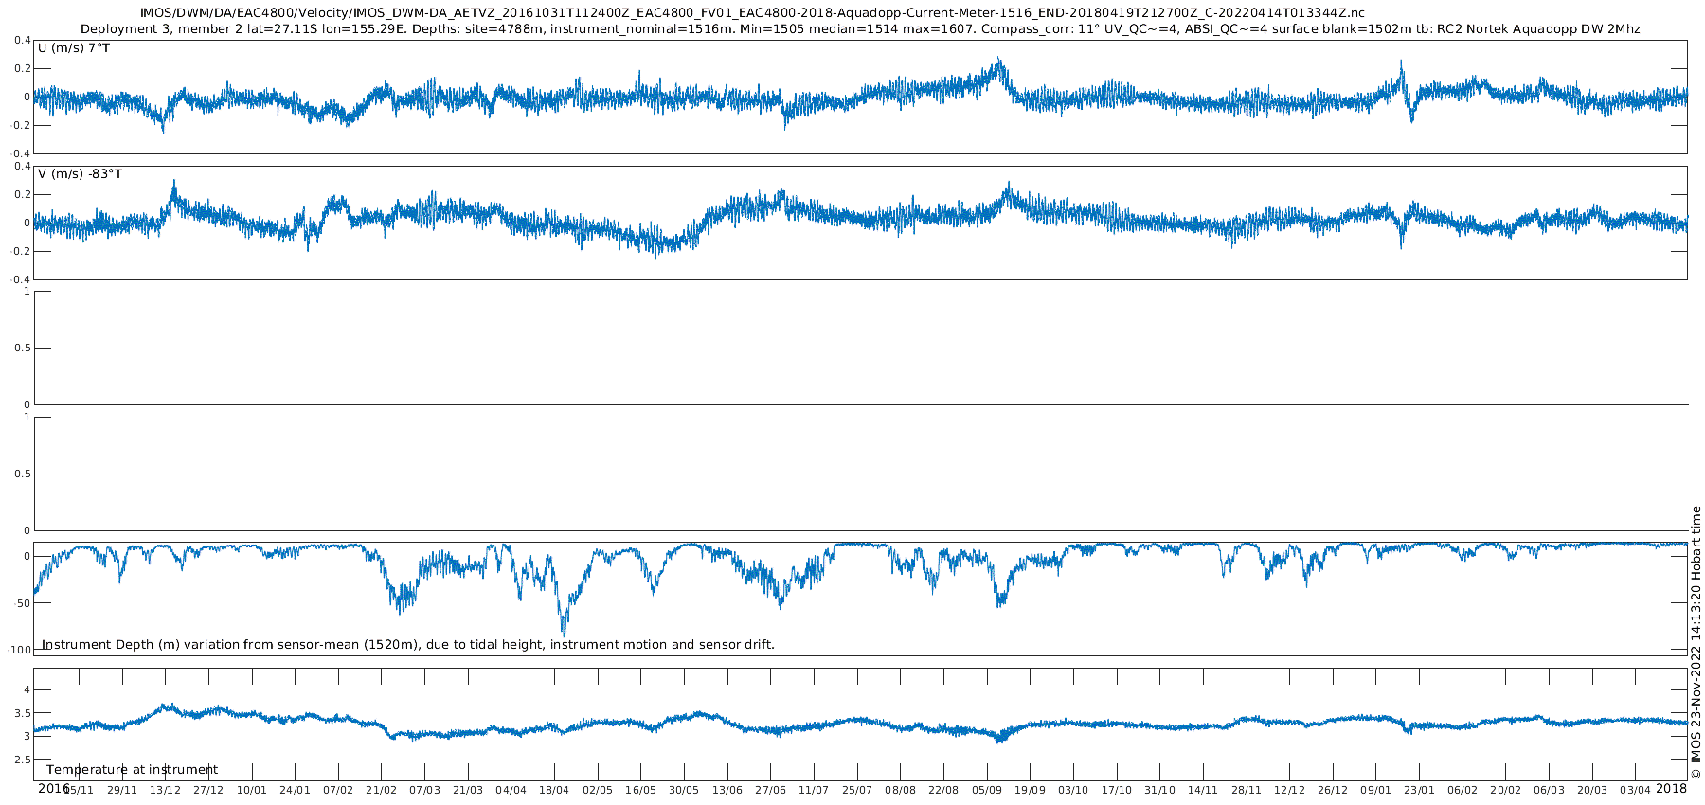Viewport: 1705px width, 805px height.
Task: Click the '27/12' date tick label
Action: 208,790
